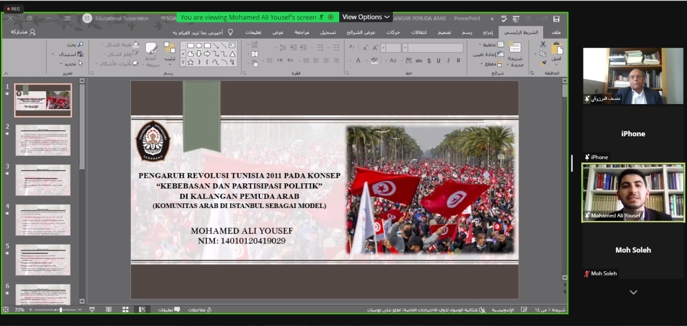Toggle Normal view button in status bar
The height and width of the screenshot is (326, 687).
tap(142, 310)
